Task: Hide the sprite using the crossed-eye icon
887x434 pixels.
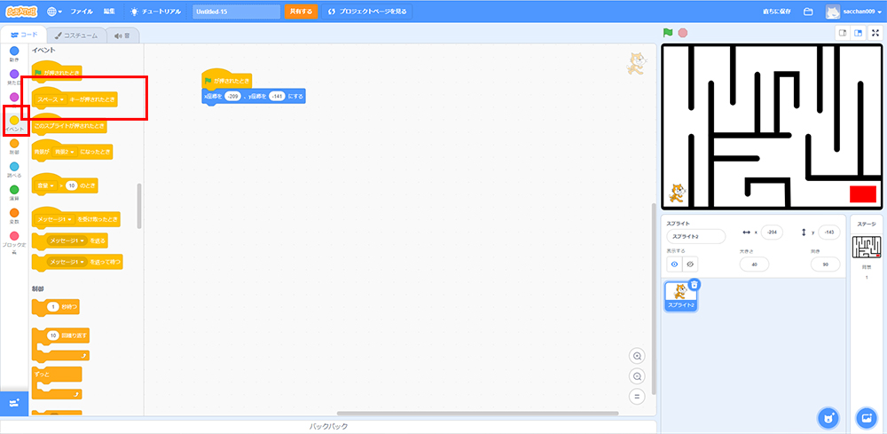Action: [690, 264]
